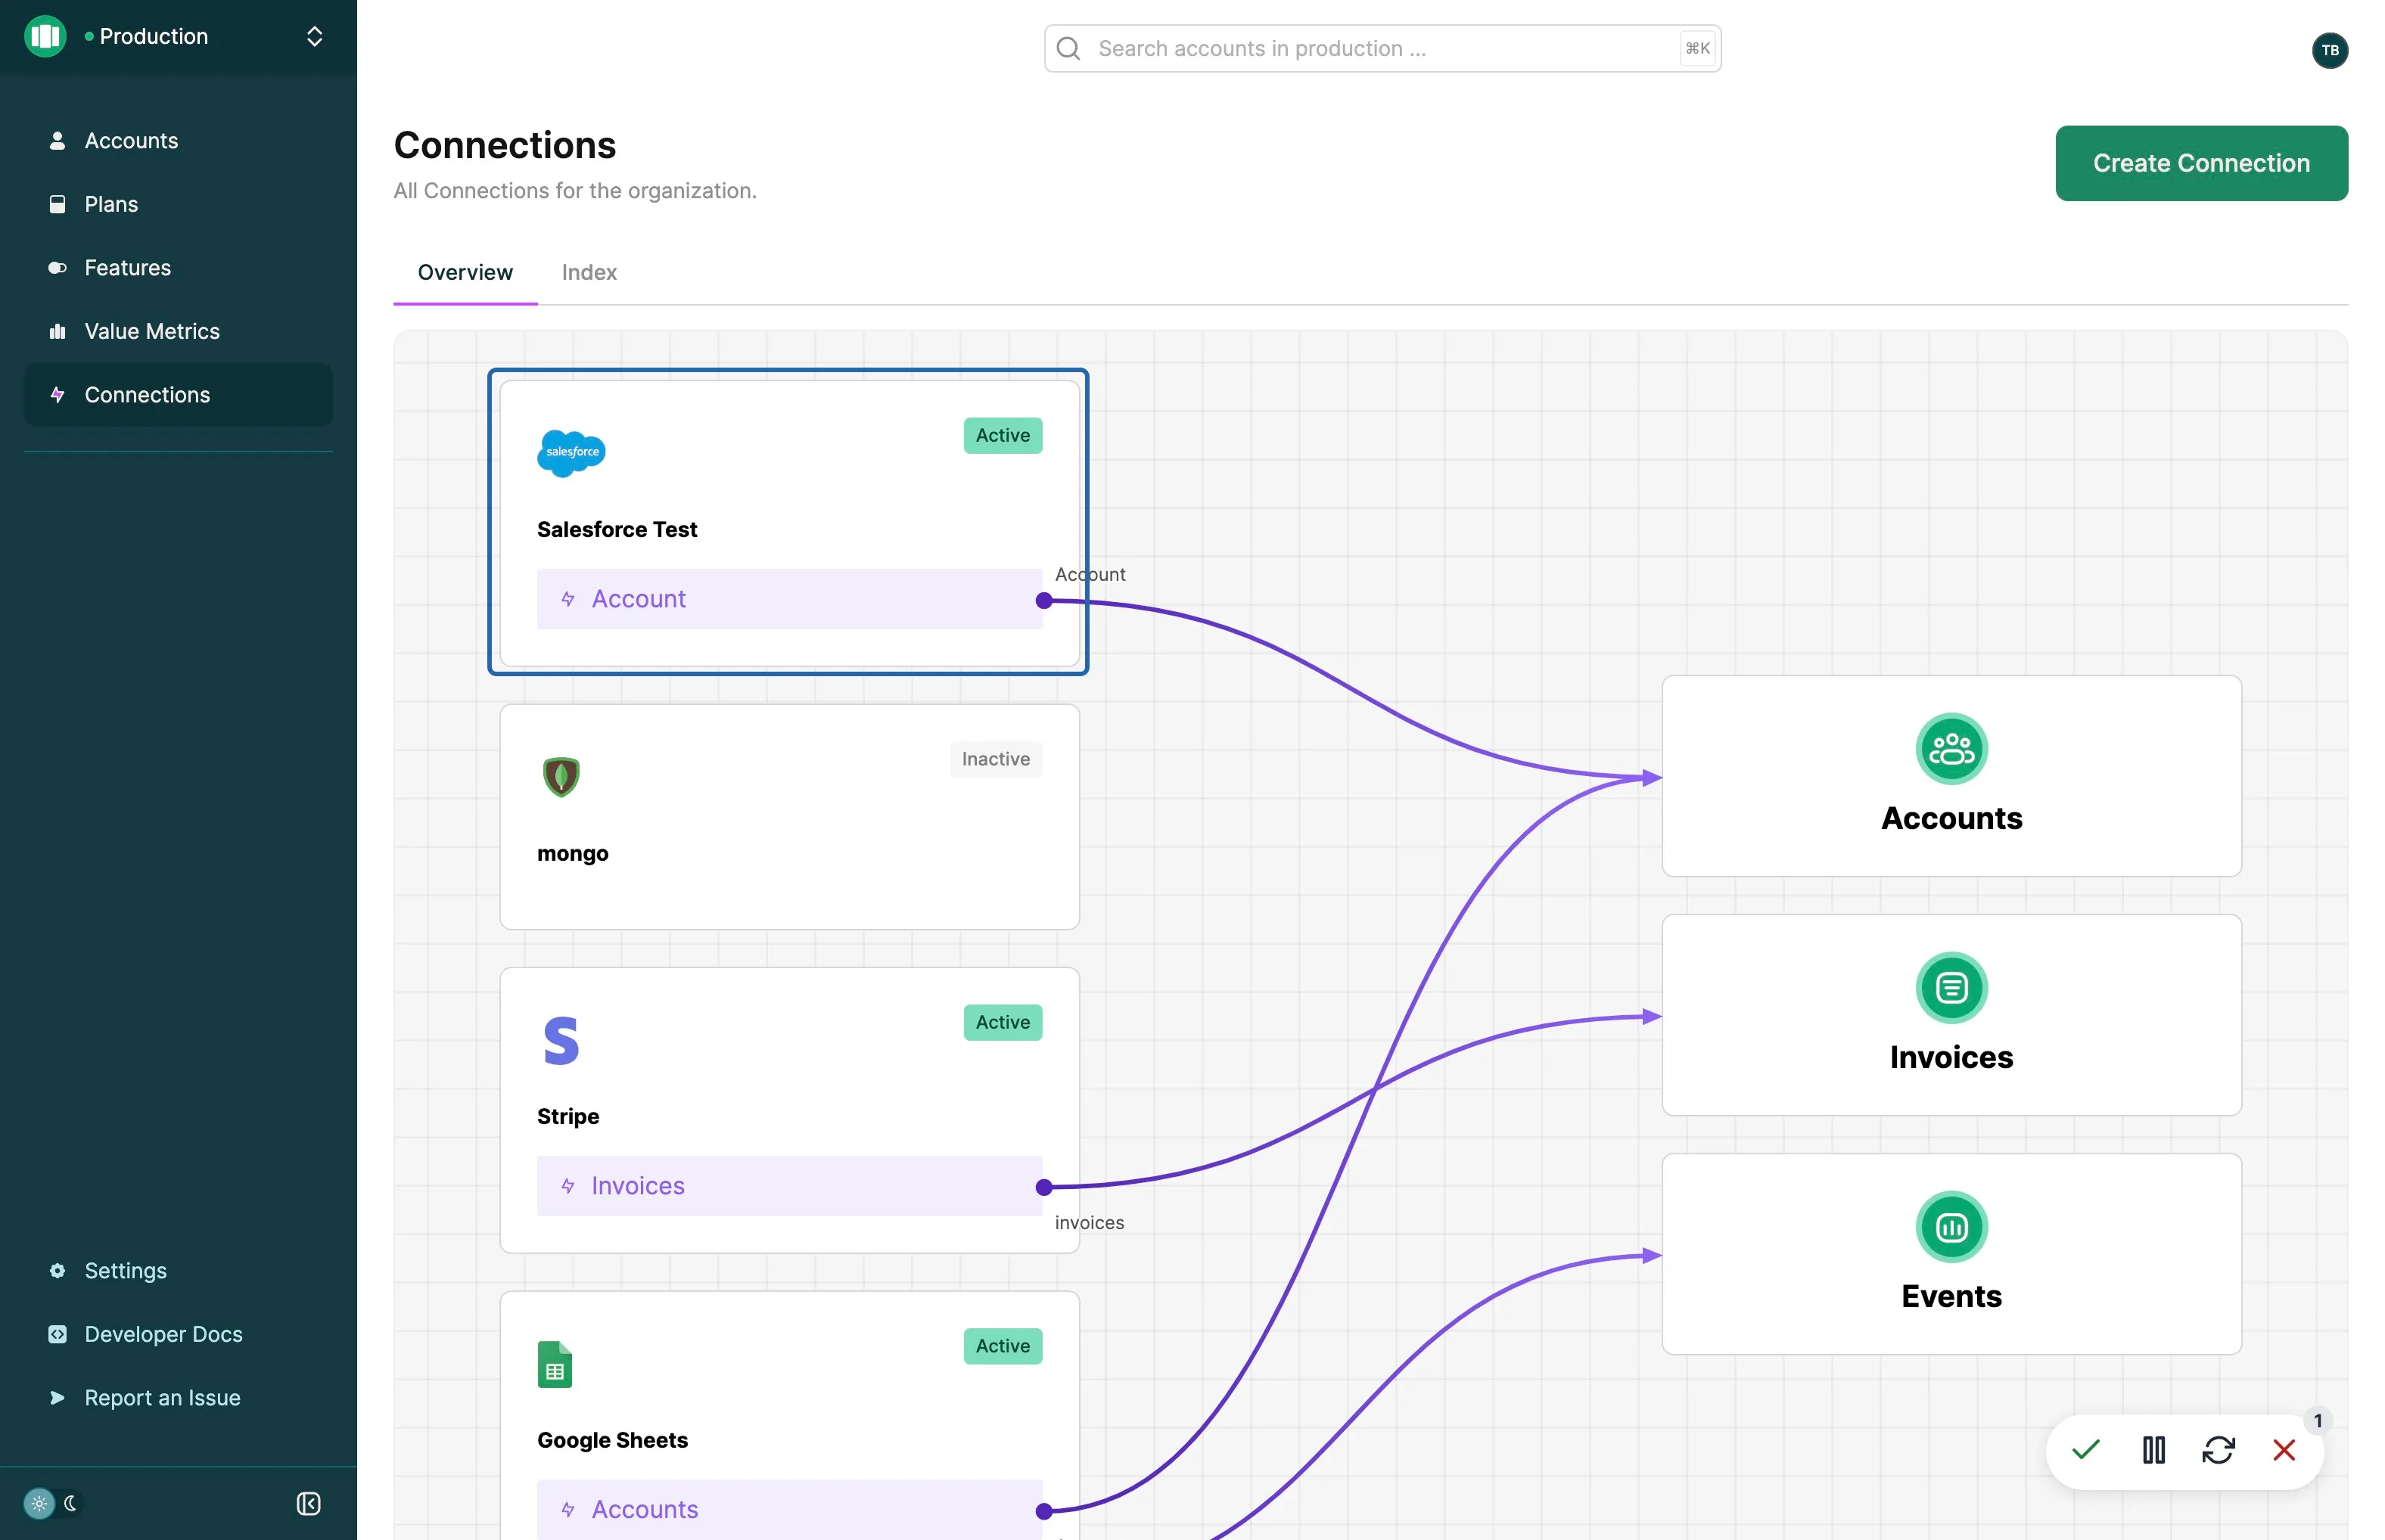Select the Invoices stream in Stripe card
The image size is (2385, 1540).
789,1186
